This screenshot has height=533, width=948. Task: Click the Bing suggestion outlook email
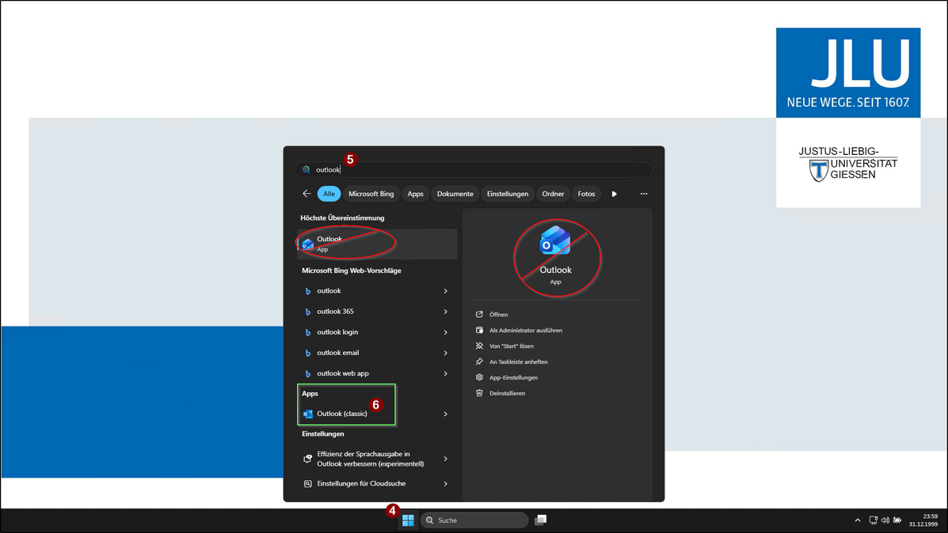click(x=338, y=353)
